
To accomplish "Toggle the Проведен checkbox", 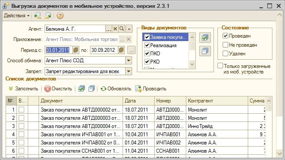I will [225, 36].
